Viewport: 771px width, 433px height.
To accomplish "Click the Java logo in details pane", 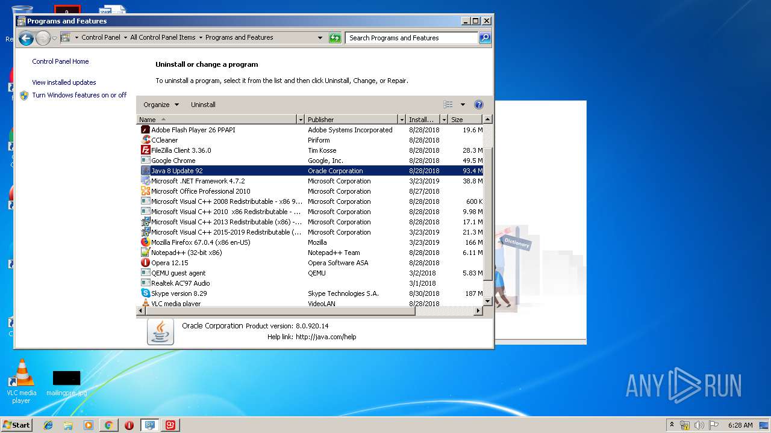I will pos(160,332).
